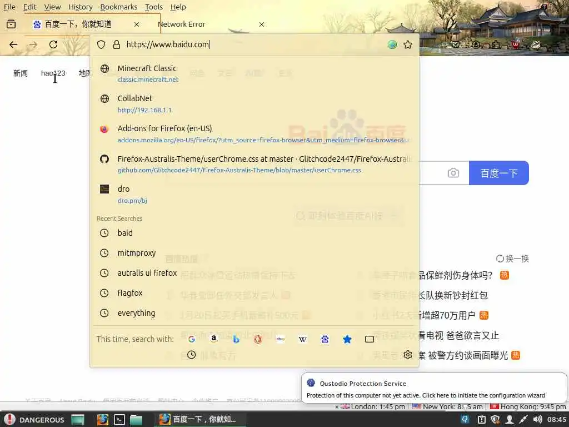Open the History menu
The height and width of the screenshot is (427, 569).
coord(81,7)
